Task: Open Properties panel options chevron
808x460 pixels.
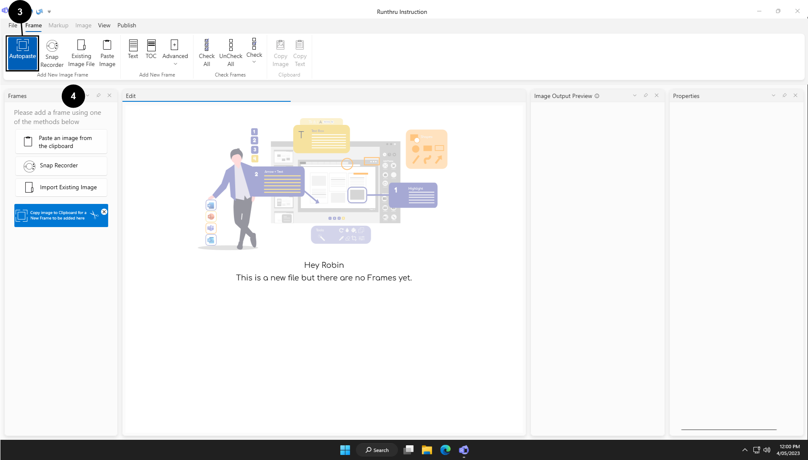Action: tap(774, 95)
